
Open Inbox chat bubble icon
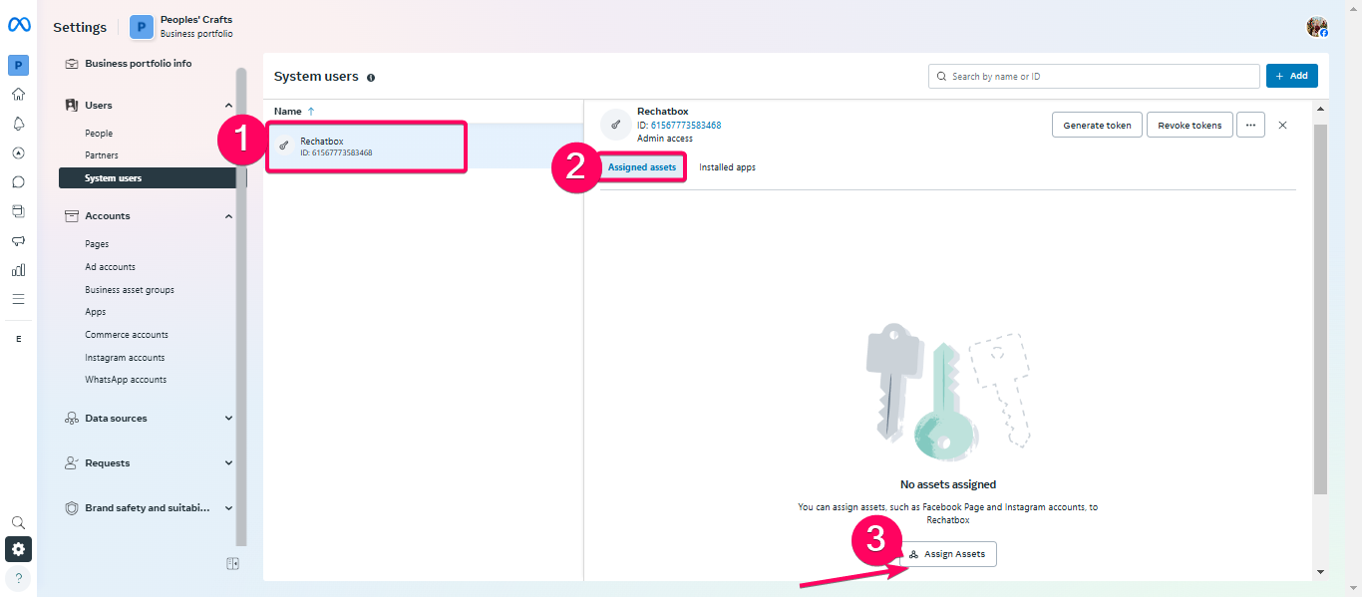pos(18,182)
